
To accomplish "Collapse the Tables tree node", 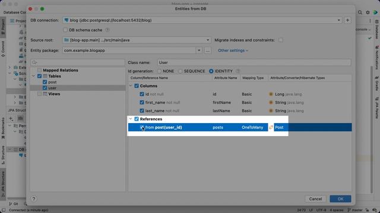I will pos(33,76).
